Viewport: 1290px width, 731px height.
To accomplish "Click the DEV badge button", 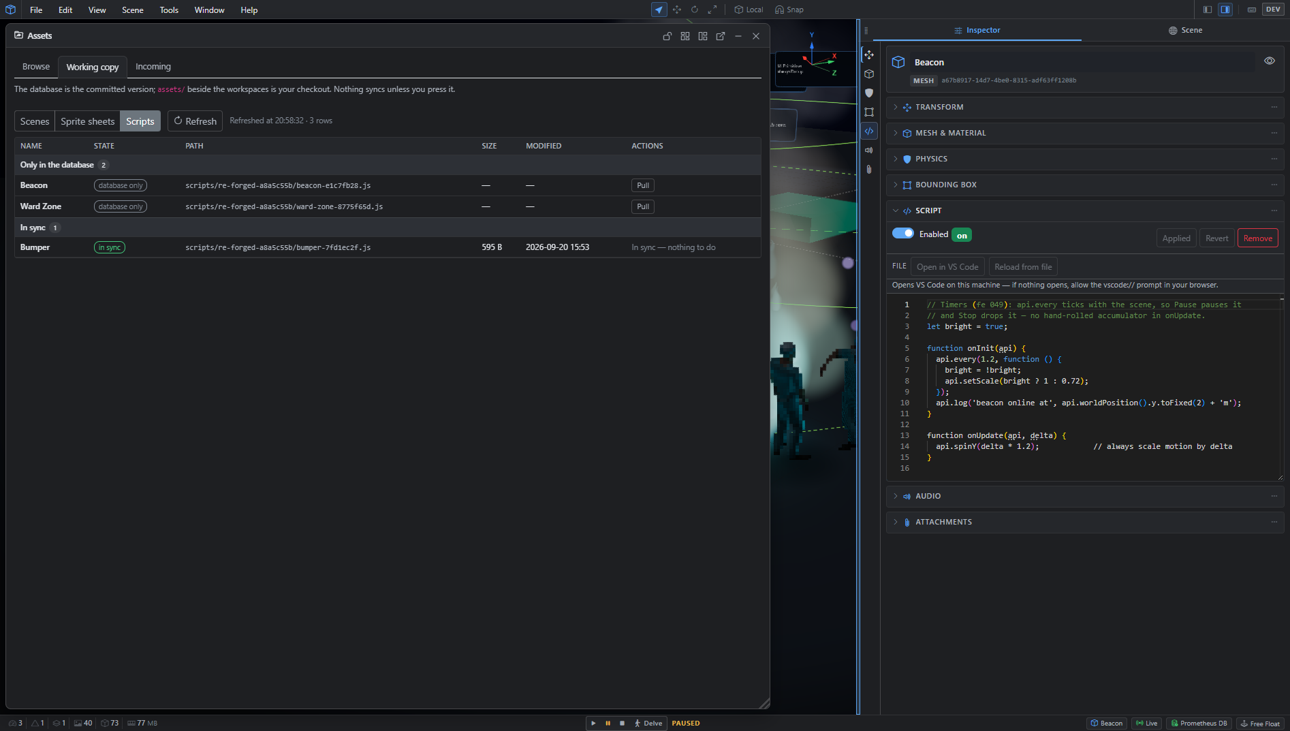I will click(1273, 10).
